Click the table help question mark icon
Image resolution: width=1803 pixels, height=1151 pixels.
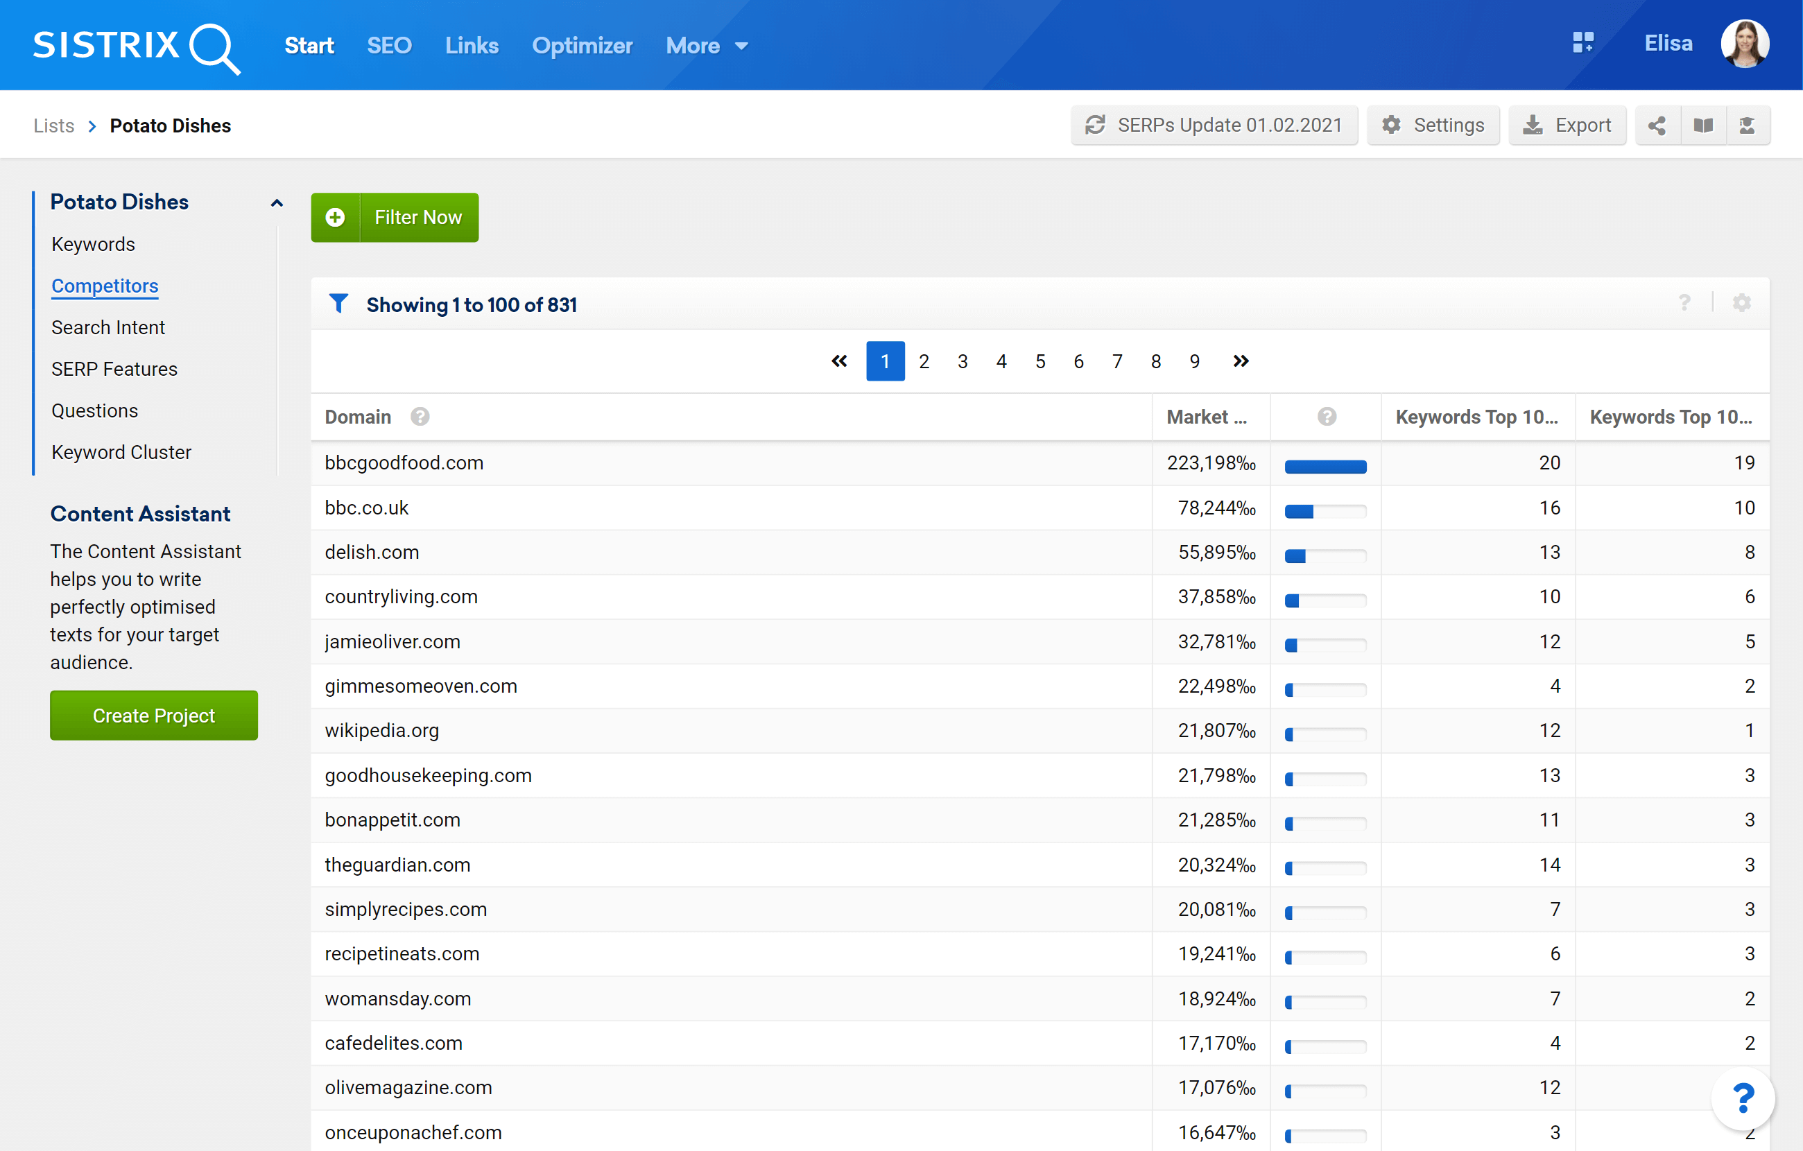[1684, 302]
